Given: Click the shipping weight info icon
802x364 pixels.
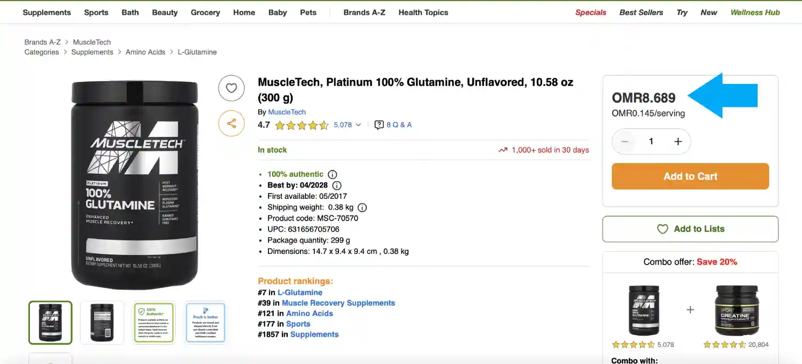Looking at the screenshot, I should [362, 207].
